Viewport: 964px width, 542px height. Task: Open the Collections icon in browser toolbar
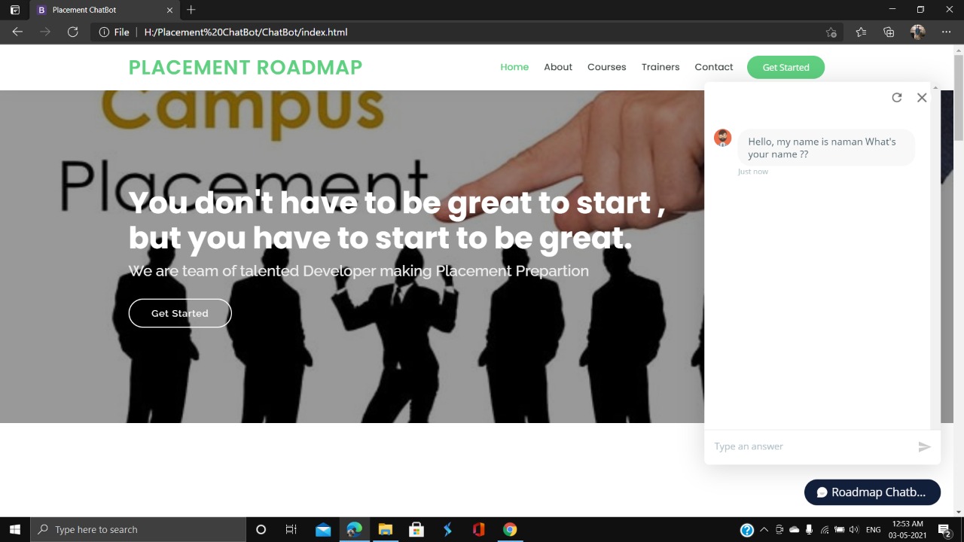pos(889,32)
